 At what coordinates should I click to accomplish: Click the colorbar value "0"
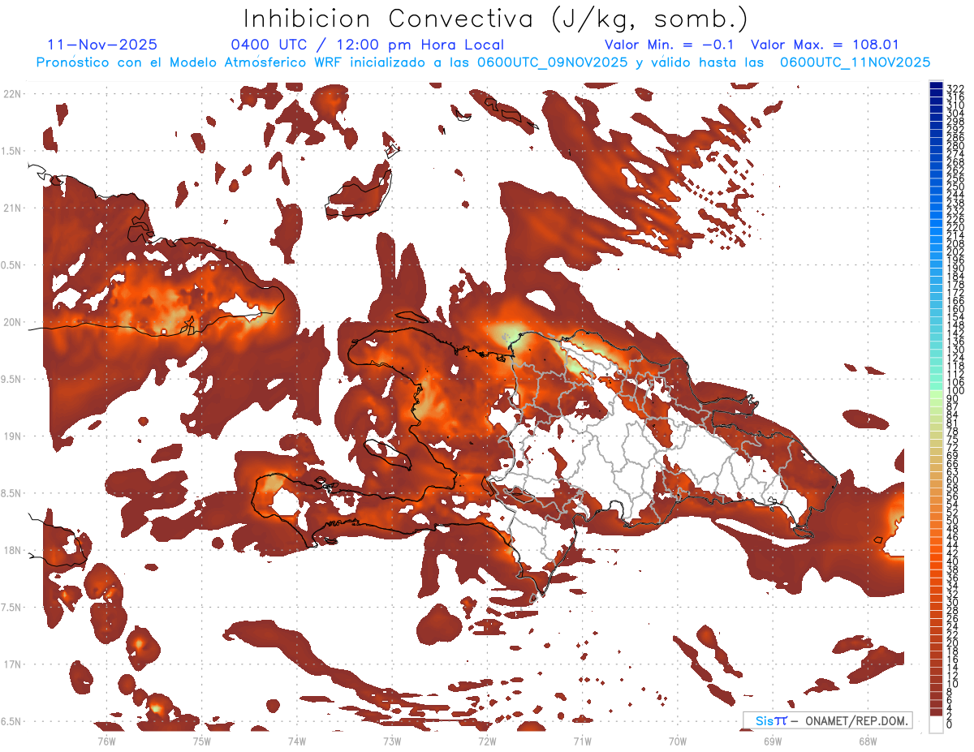coord(950,724)
